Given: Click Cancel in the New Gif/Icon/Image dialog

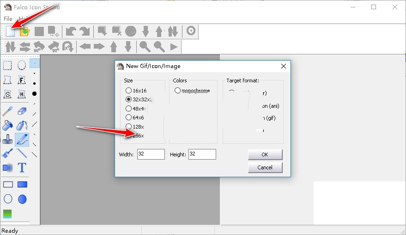Looking at the screenshot, I should [265, 167].
